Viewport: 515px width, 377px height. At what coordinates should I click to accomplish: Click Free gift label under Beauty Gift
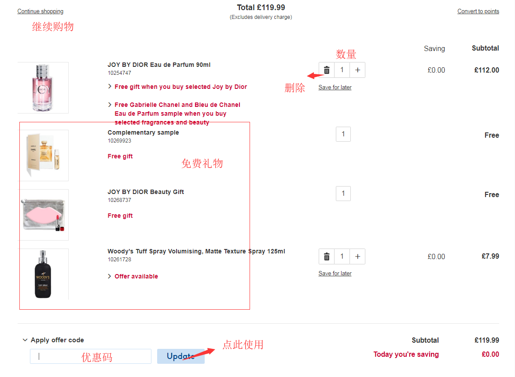(x=120, y=216)
